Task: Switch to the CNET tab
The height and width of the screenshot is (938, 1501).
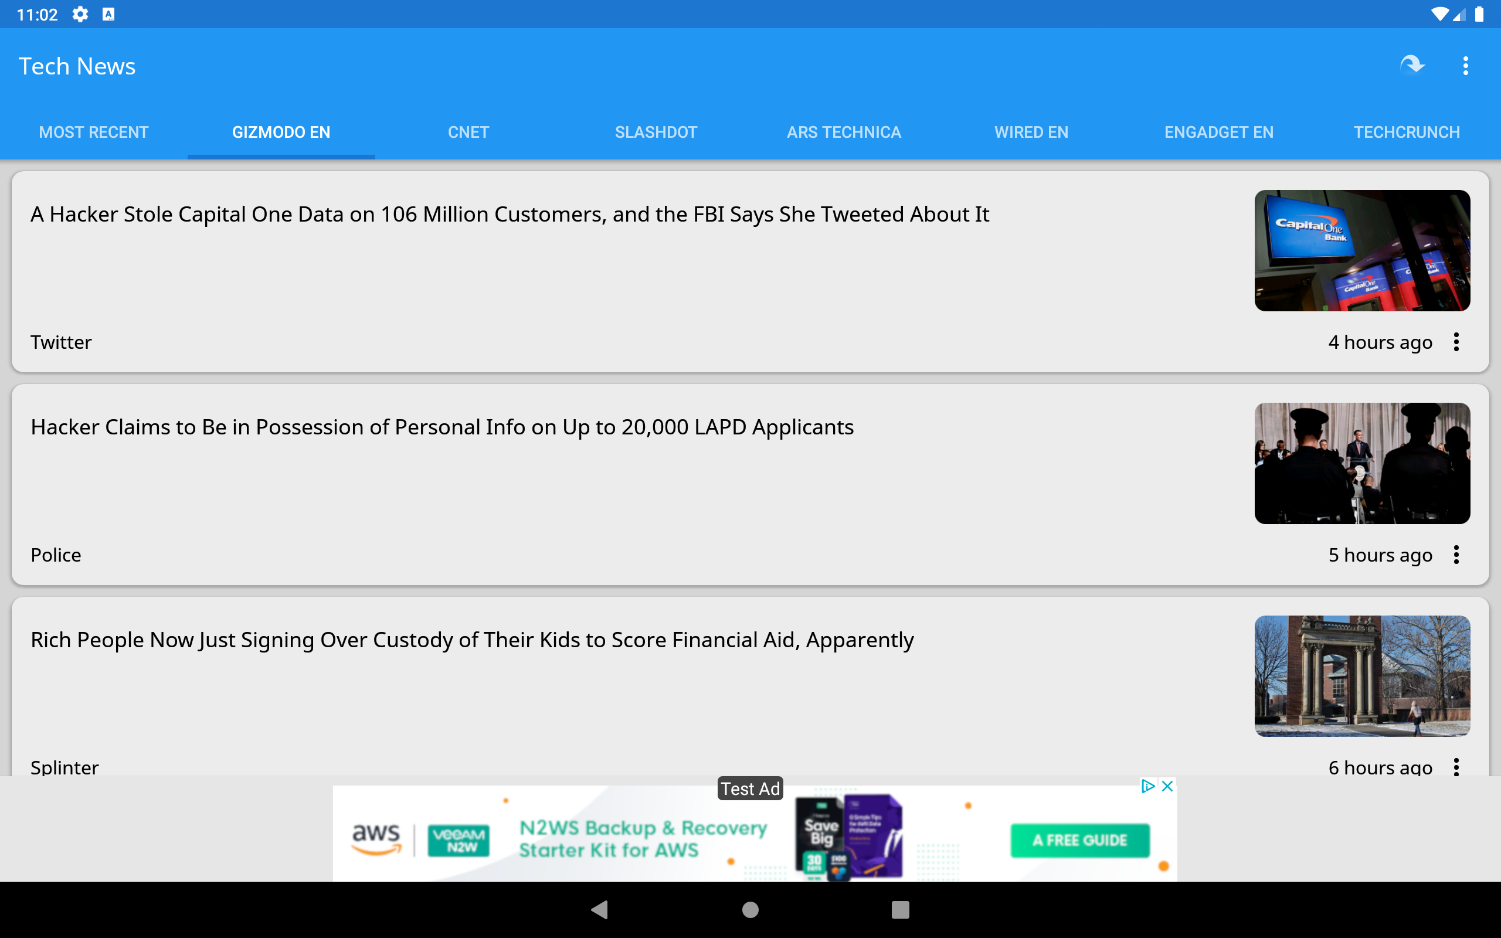Action: coord(469,132)
